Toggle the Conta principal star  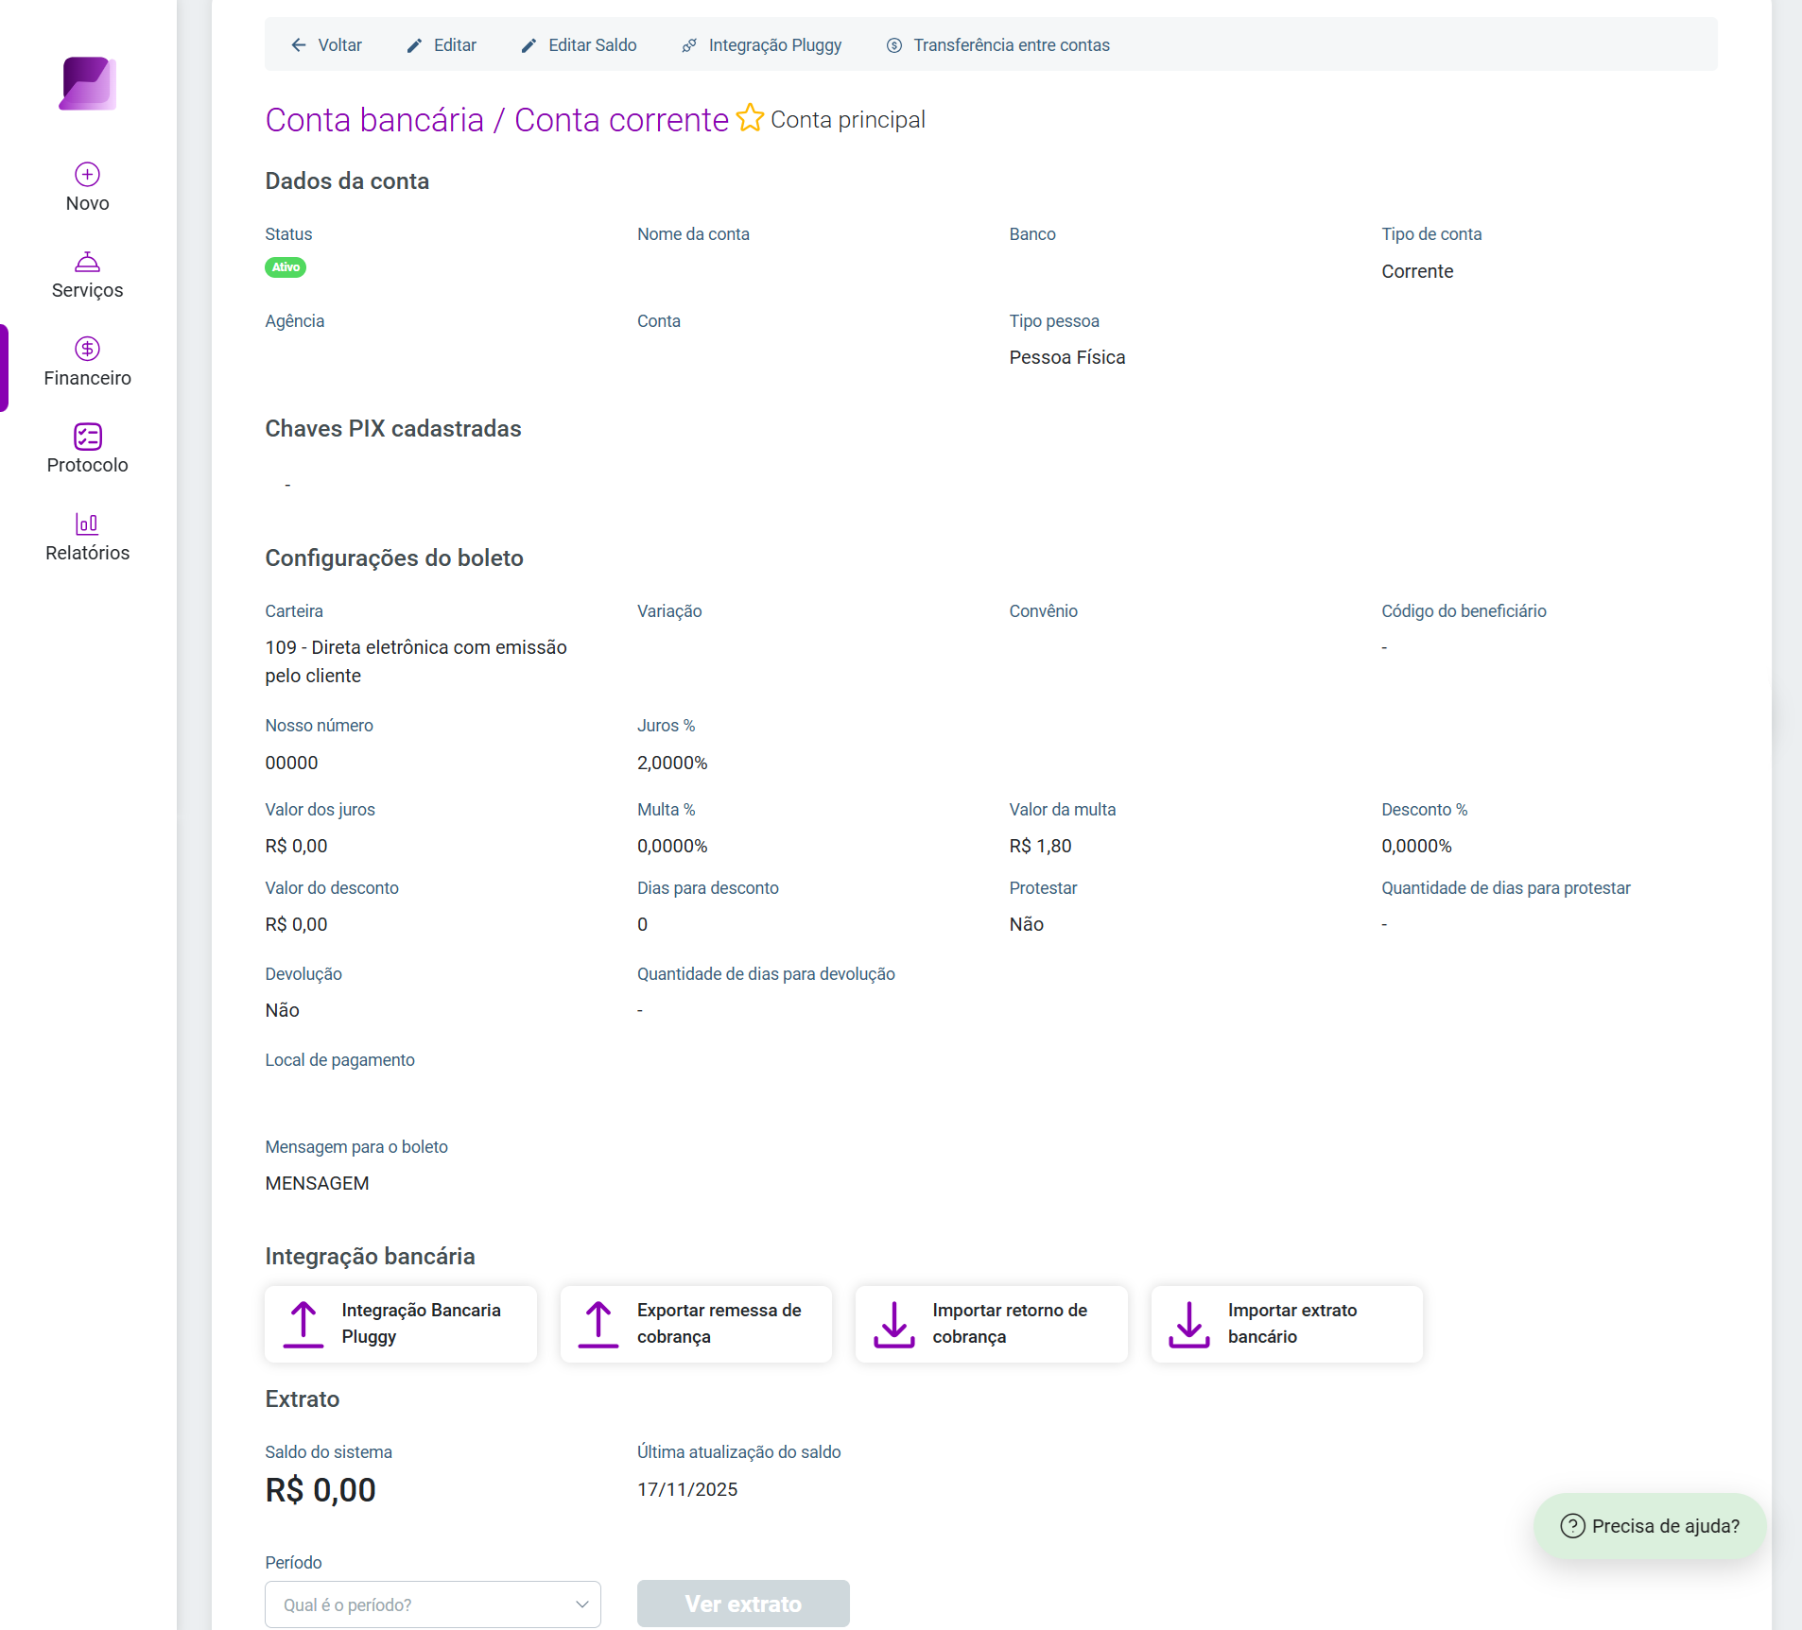pos(750,118)
